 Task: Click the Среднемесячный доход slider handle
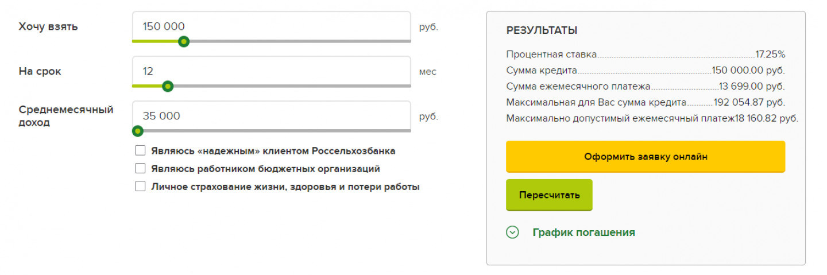tap(138, 131)
